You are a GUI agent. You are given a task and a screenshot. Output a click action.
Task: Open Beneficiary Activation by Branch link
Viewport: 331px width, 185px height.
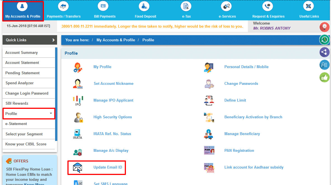pos(253,117)
